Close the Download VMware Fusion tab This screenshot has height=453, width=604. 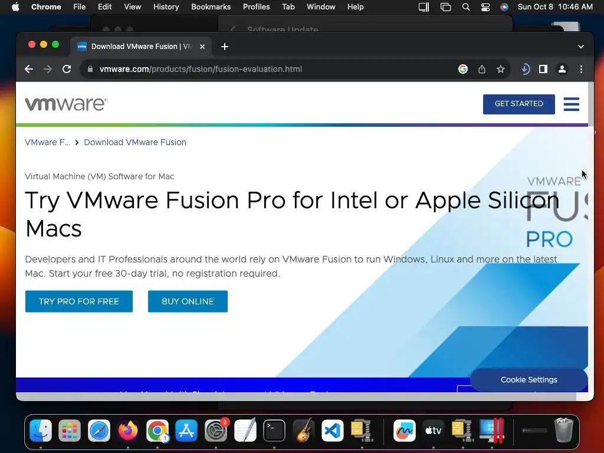(202, 47)
